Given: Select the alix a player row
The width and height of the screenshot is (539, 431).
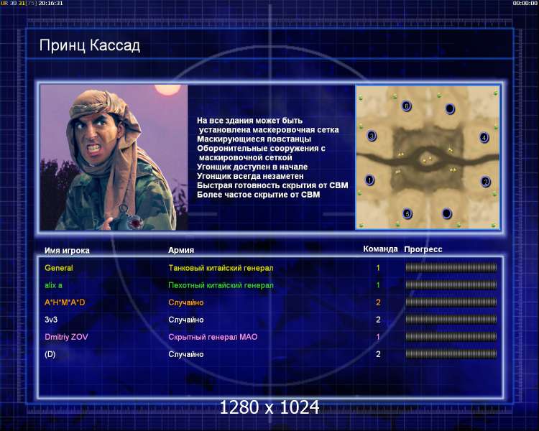Looking at the screenshot, I should click(x=270, y=285).
